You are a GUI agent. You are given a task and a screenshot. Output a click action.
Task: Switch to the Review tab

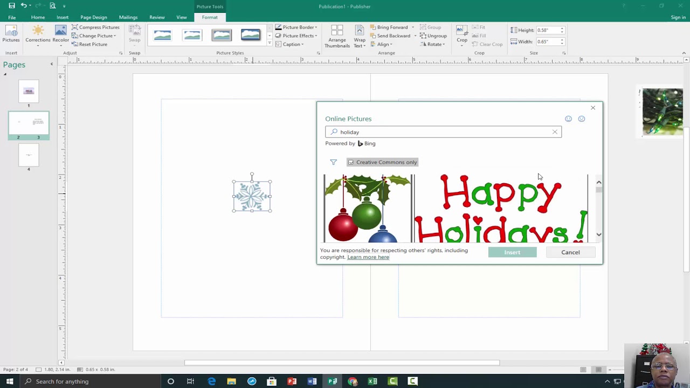tap(157, 17)
